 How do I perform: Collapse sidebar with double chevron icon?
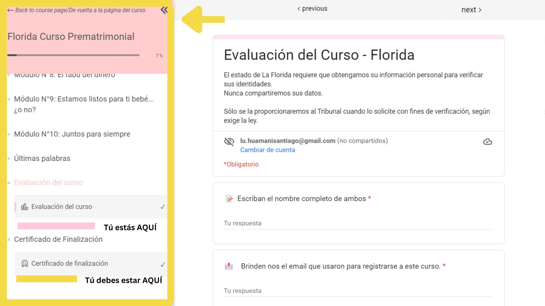[x=164, y=10]
